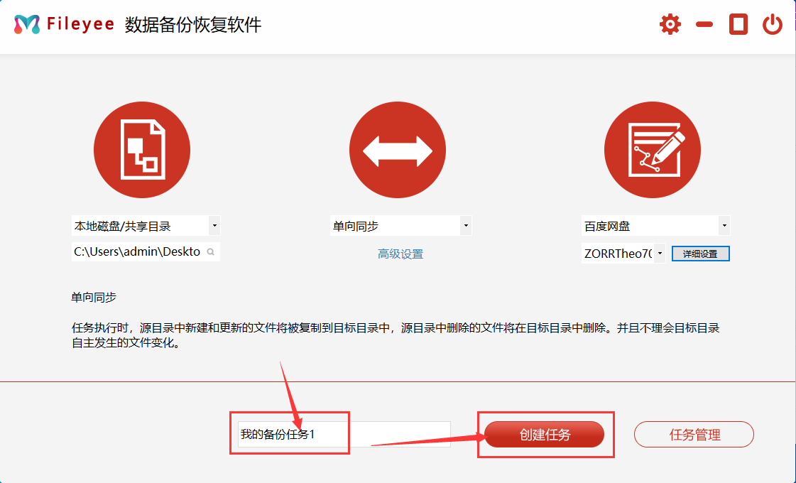796x483 pixels.
Task: Open 任务管理 task management
Action: 694,435
